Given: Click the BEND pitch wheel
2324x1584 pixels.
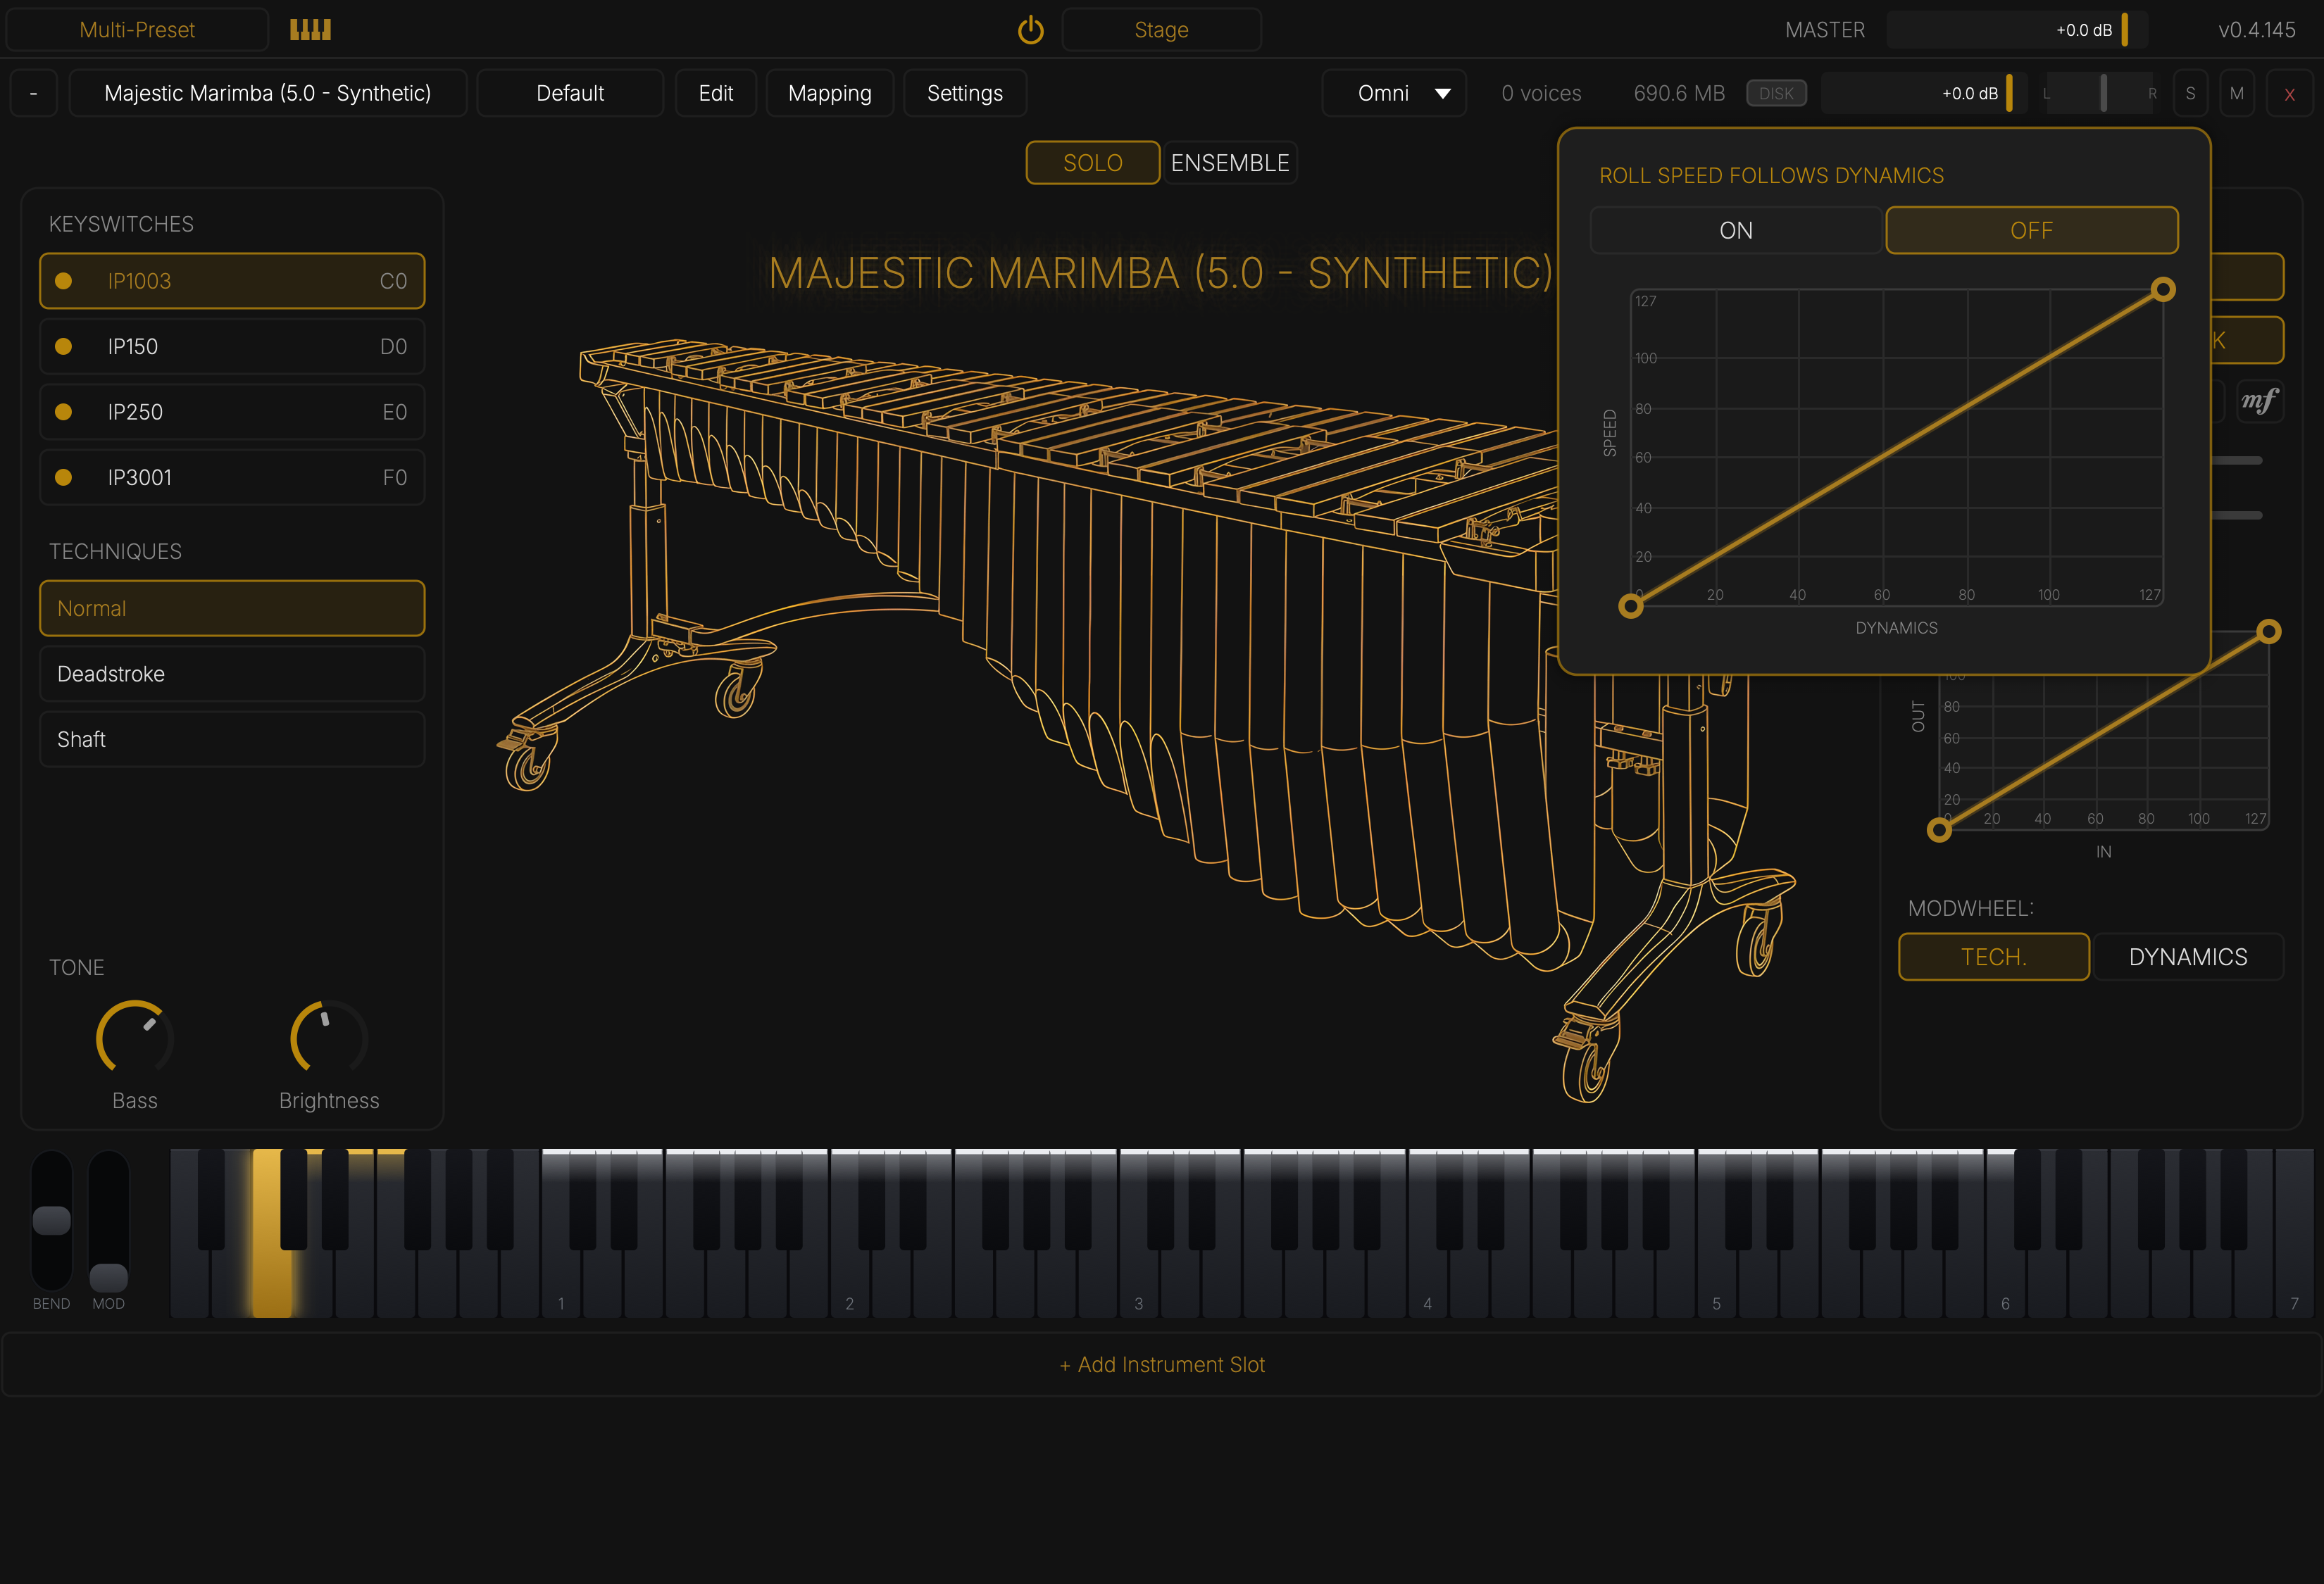Looking at the screenshot, I should tap(52, 1221).
